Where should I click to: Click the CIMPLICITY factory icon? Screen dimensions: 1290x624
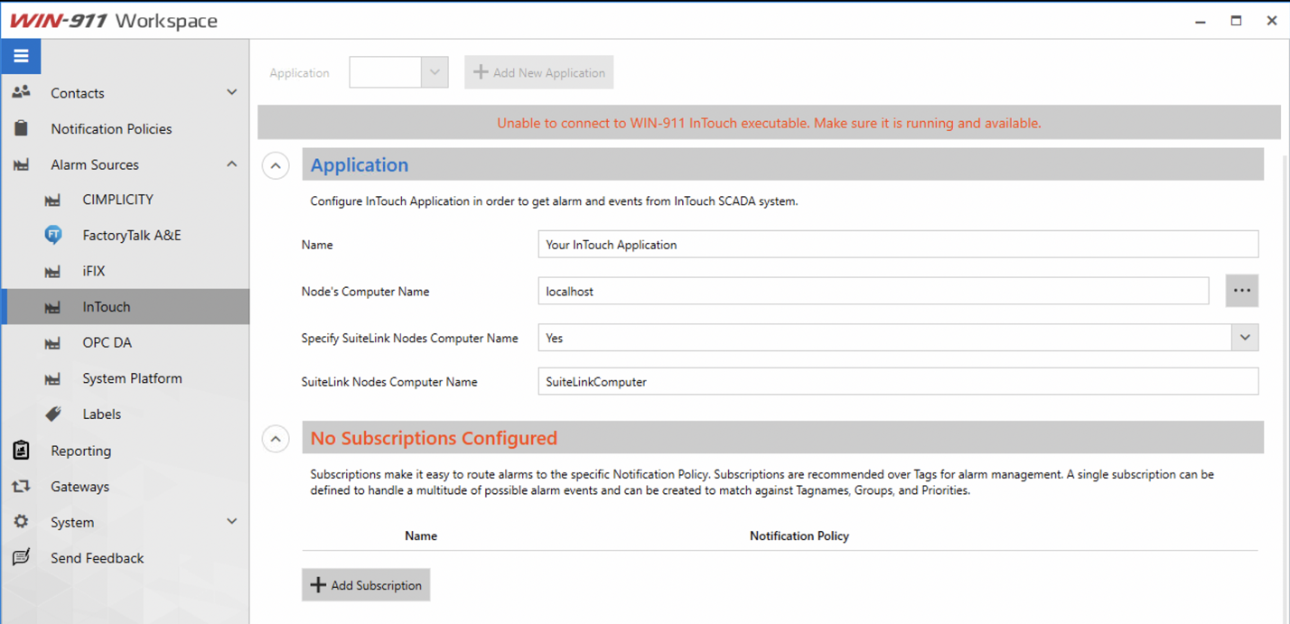point(53,200)
